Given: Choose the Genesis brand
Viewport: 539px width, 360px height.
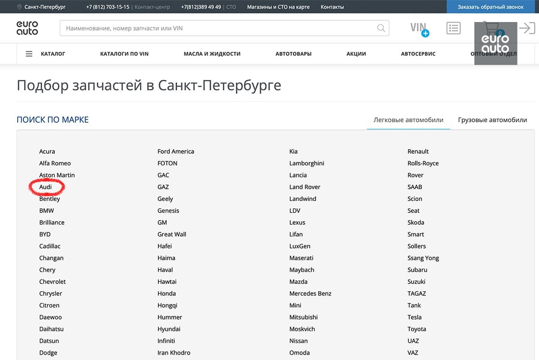Looking at the screenshot, I should click(168, 210).
